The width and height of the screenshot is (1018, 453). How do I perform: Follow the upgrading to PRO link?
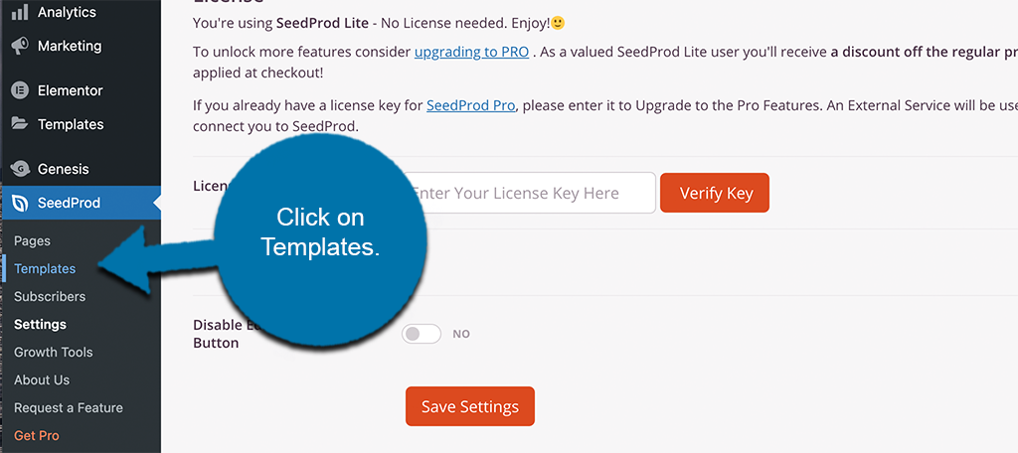(472, 53)
